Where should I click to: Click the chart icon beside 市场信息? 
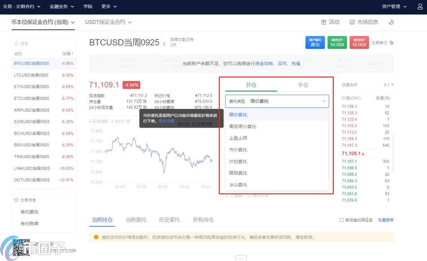click(x=352, y=22)
